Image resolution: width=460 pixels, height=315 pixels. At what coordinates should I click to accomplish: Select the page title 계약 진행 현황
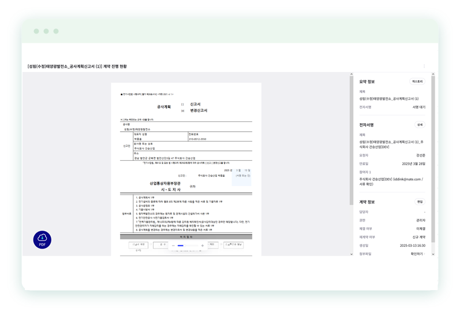(x=77, y=66)
